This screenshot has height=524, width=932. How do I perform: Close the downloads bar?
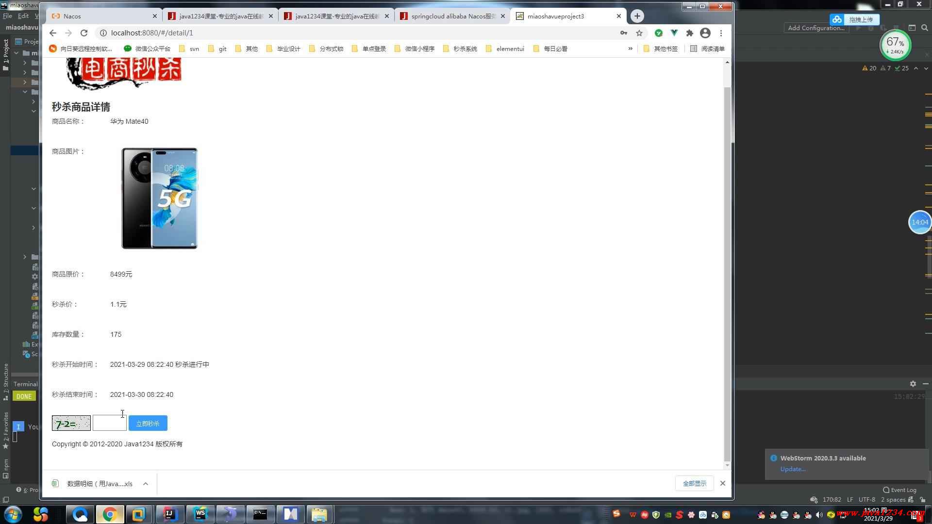point(723,483)
